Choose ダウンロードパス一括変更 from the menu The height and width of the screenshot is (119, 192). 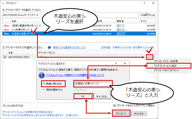click(166, 61)
